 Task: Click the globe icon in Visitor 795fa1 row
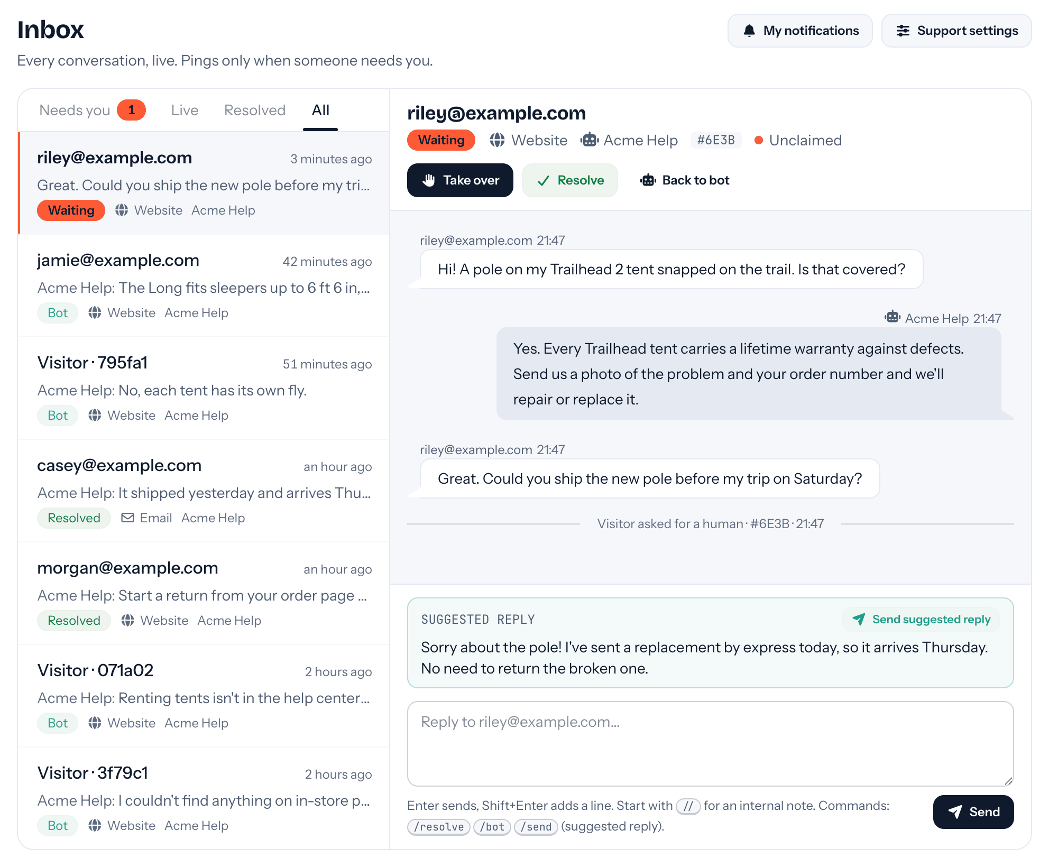coord(95,415)
